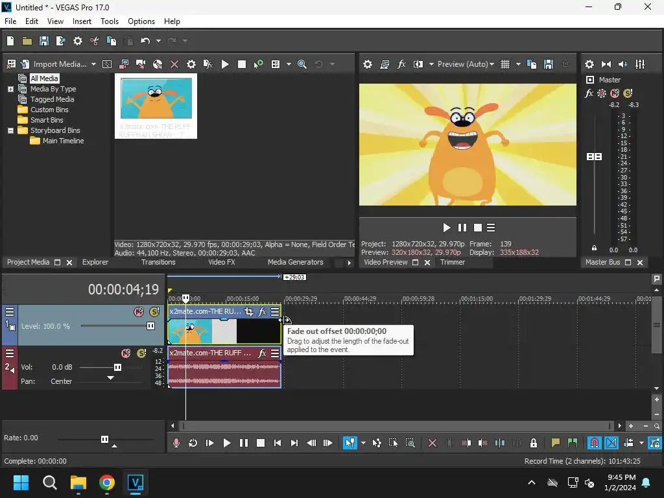664x498 pixels.
Task: Click the Copy icon in main toolbar
Action: coord(112,41)
